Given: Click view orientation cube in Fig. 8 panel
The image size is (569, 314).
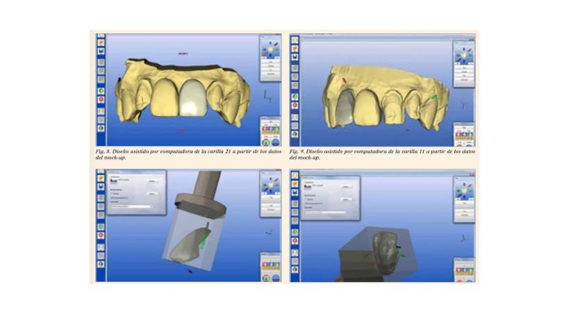Looking at the screenshot, I should (x=269, y=49).
